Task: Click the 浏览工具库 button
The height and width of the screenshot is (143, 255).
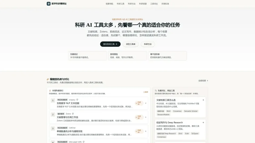Action: click(x=131, y=44)
